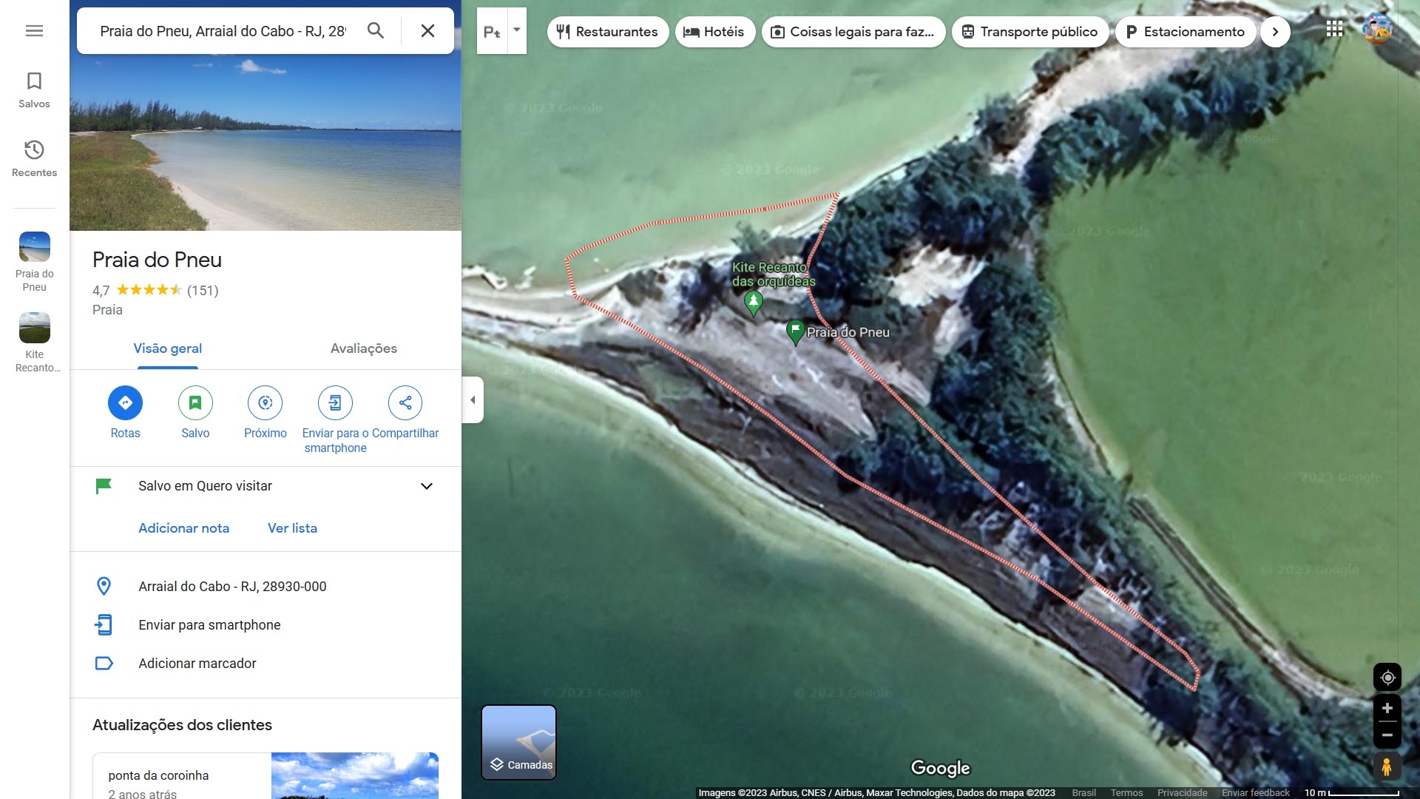
Task: Click the Rotas directions icon
Action: click(125, 402)
